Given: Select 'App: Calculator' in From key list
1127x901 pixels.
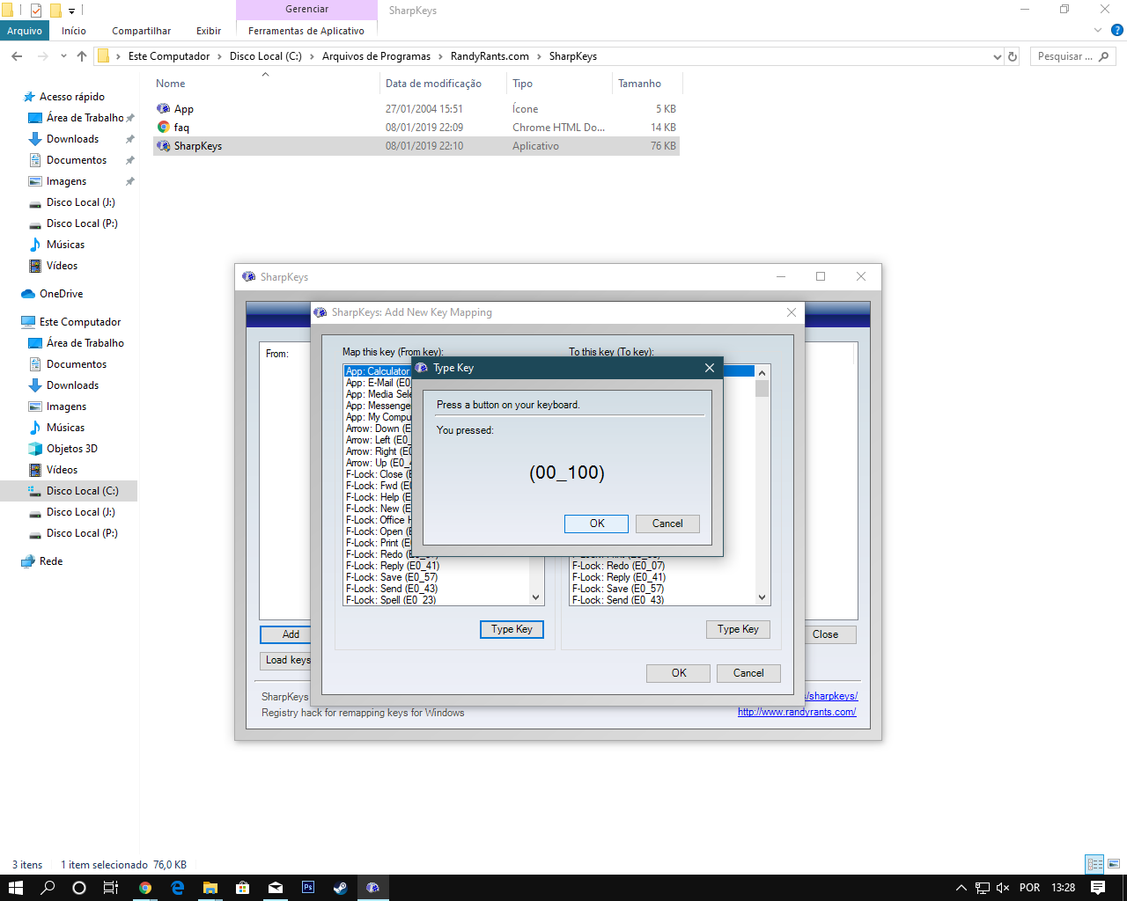Looking at the screenshot, I should tap(377, 371).
